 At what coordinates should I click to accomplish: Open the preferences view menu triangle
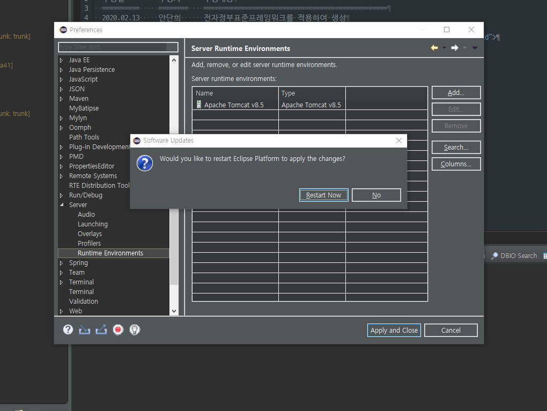pos(475,48)
